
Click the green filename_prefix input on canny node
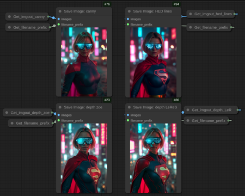[x=59, y=24]
